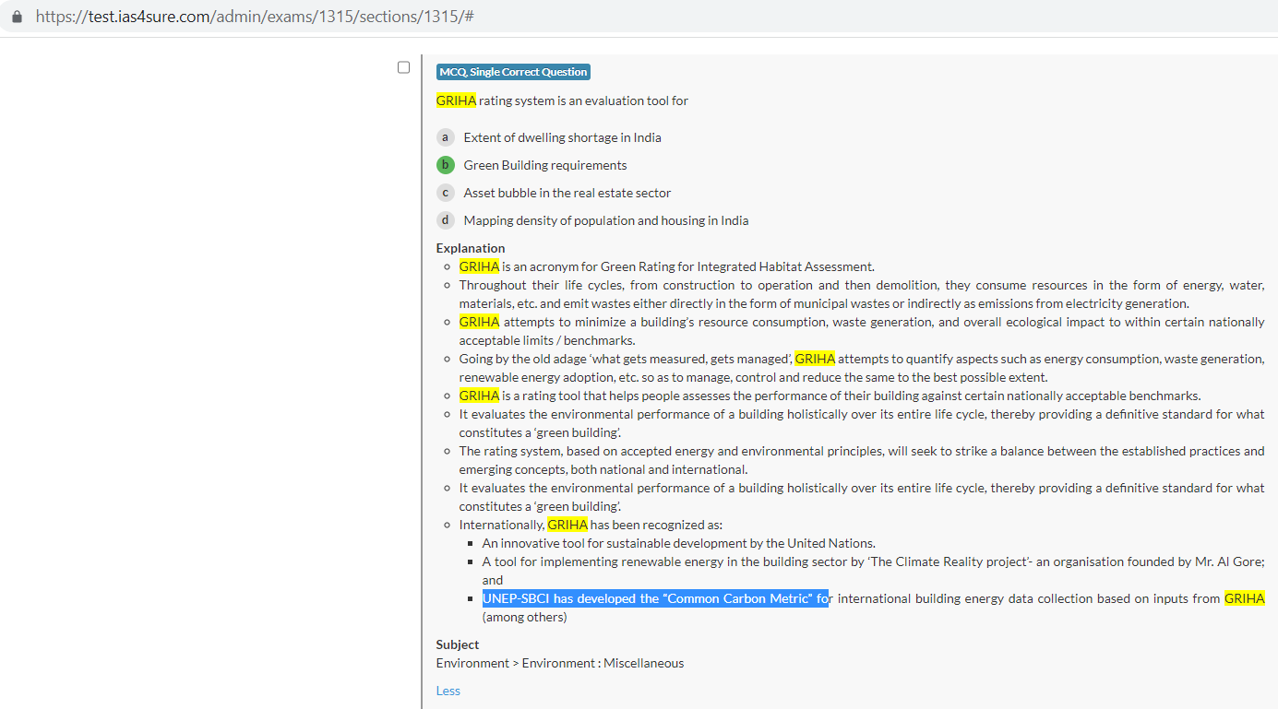Select option a circle icon
Viewport: 1278px width, 709px height.
pyautogui.click(x=446, y=137)
